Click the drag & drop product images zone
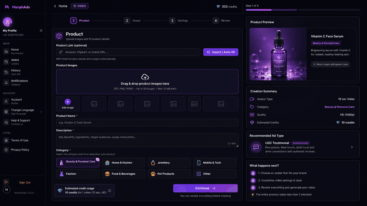 point(147,82)
